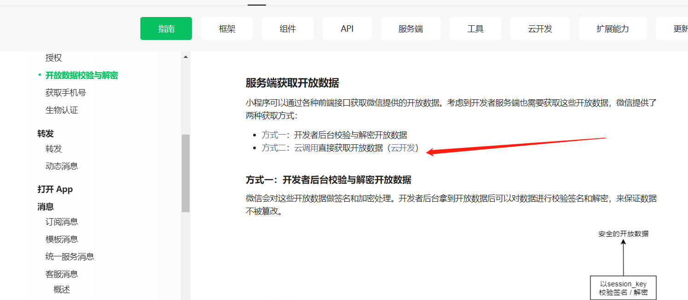Image resolution: width=688 pixels, height=300 pixels.
Task: Click the text 开发者后台校验与解密开放数据 in bullet
Action: 351,135
